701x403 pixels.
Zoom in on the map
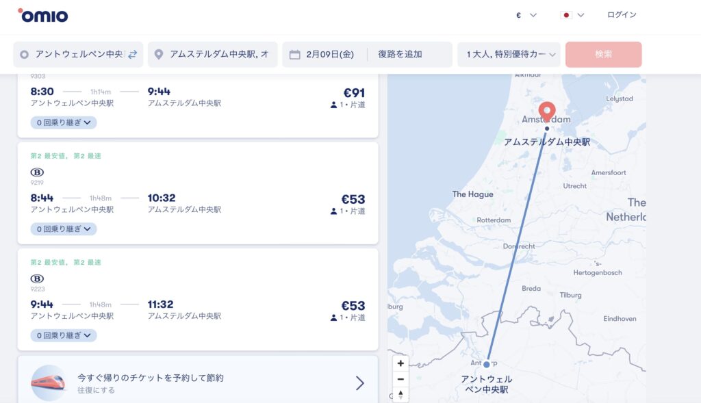pyautogui.click(x=400, y=363)
